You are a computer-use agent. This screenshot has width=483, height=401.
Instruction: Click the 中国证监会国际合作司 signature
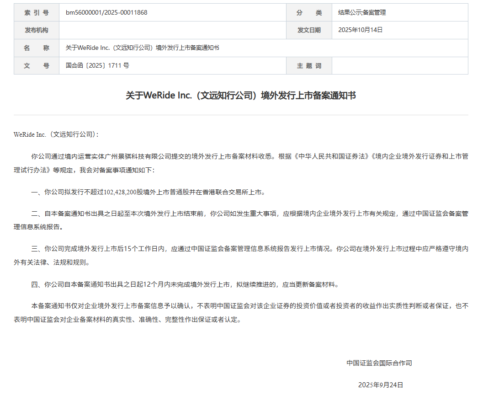point(379,363)
